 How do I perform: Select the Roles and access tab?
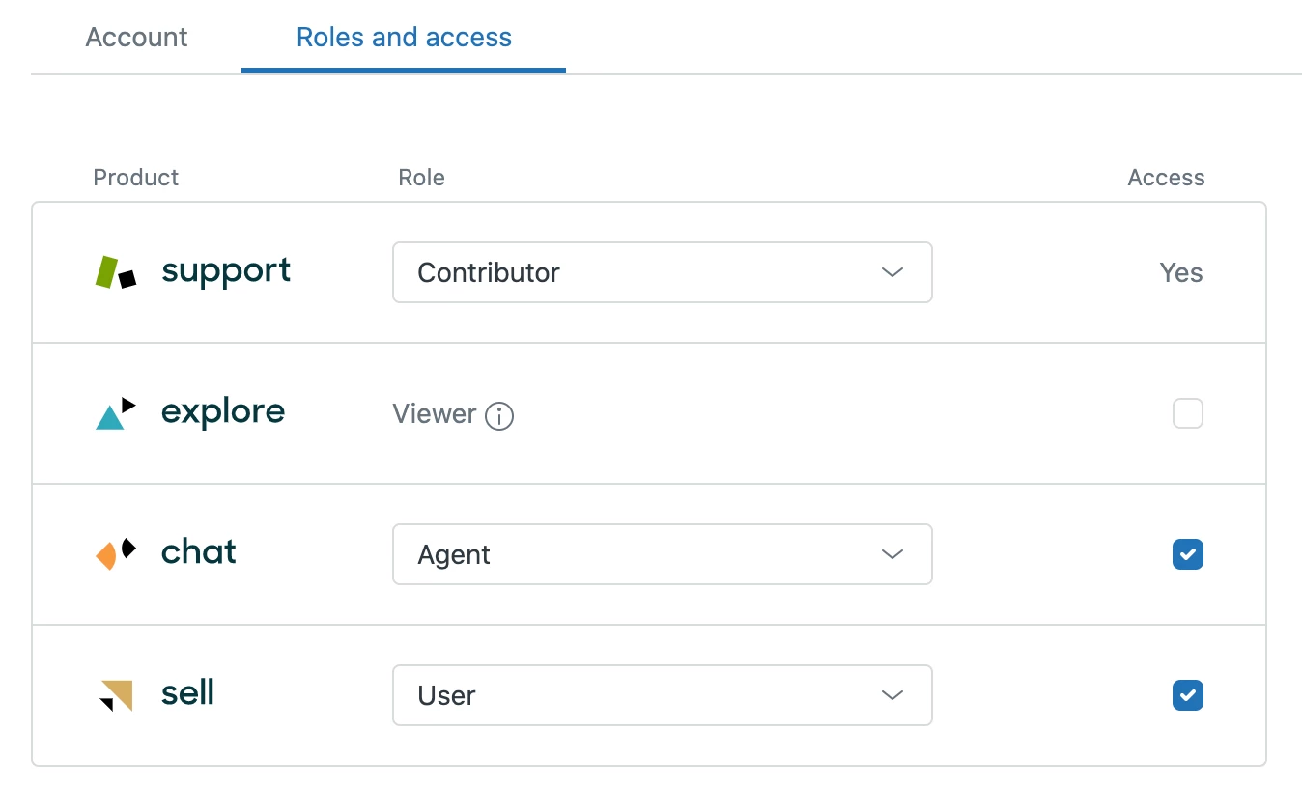[x=404, y=38]
